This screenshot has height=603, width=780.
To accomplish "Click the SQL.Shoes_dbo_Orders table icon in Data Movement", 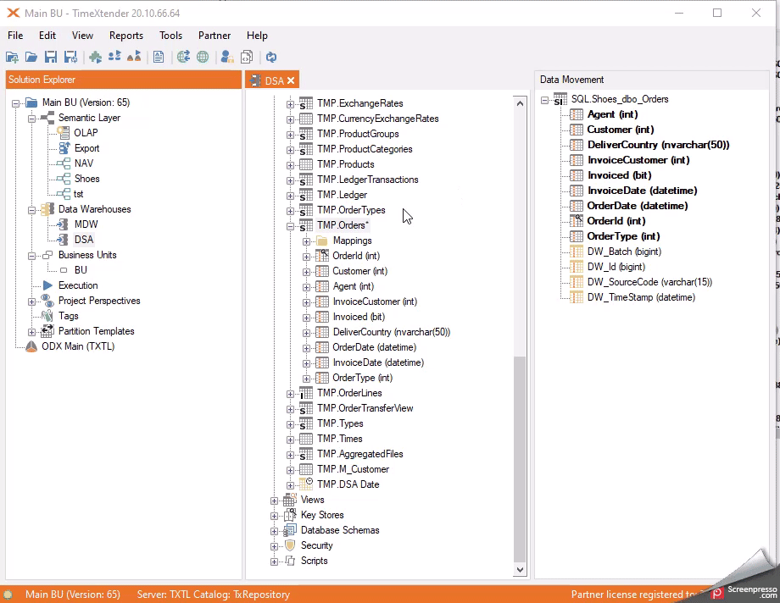I will (560, 99).
